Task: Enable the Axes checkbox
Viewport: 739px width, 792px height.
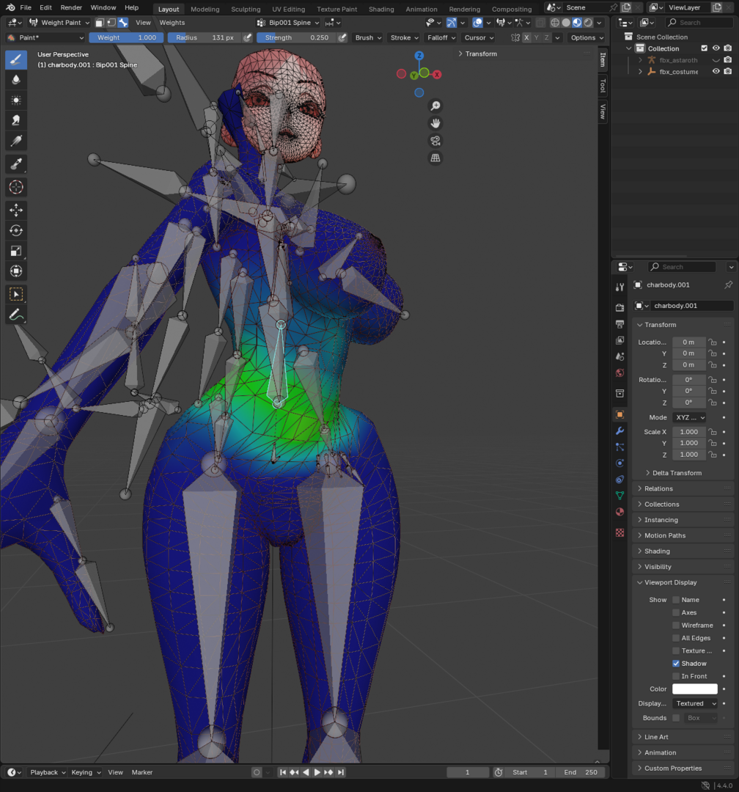Action: 676,612
